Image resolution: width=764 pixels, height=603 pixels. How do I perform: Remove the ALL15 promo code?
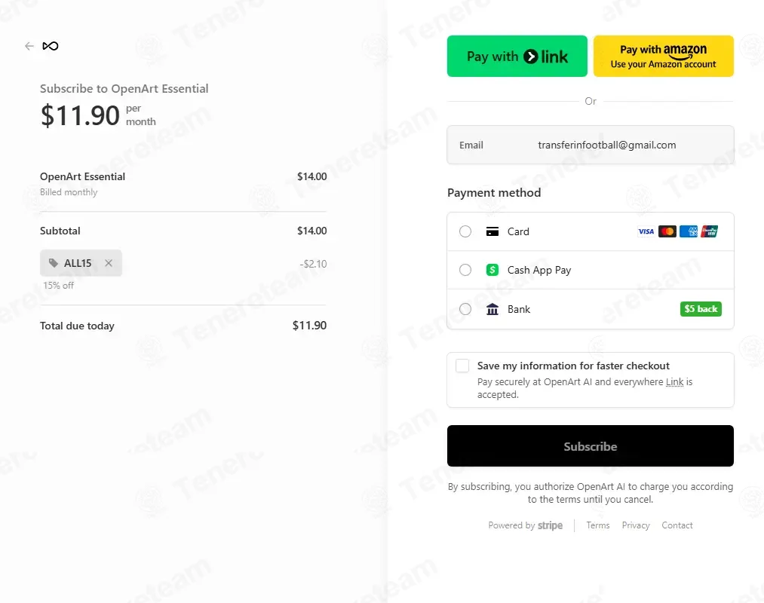[x=109, y=263]
